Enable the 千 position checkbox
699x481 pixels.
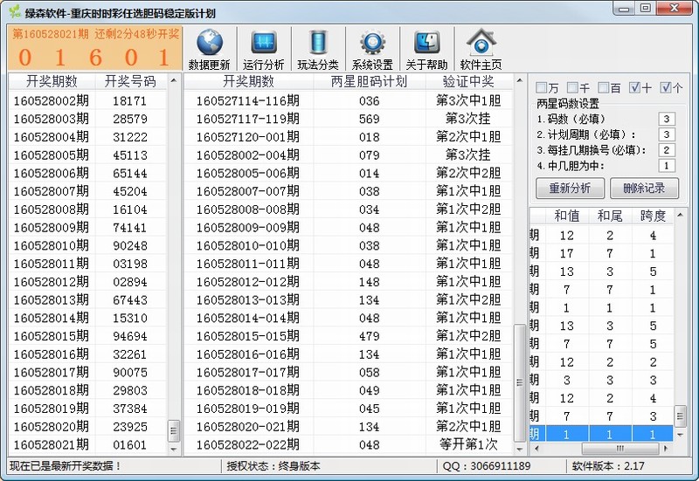pyautogui.click(x=573, y=88)
